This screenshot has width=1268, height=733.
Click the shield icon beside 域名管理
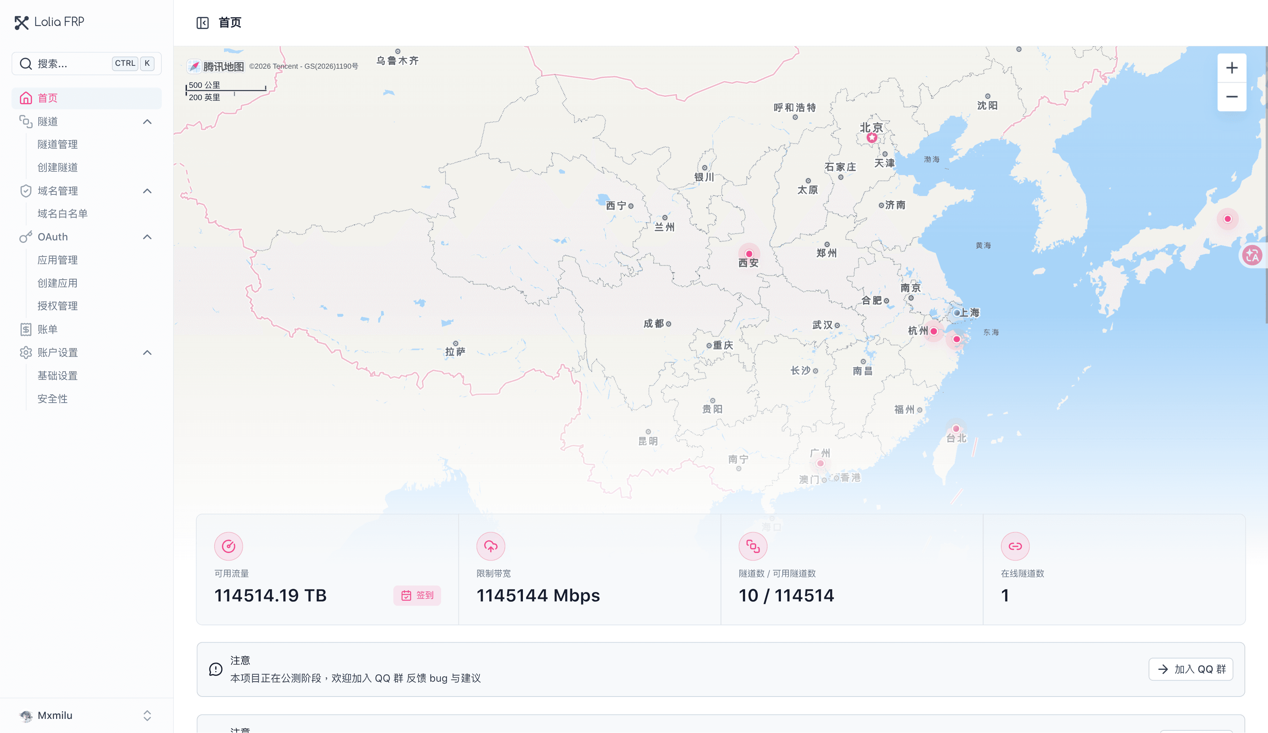point(26,190)
